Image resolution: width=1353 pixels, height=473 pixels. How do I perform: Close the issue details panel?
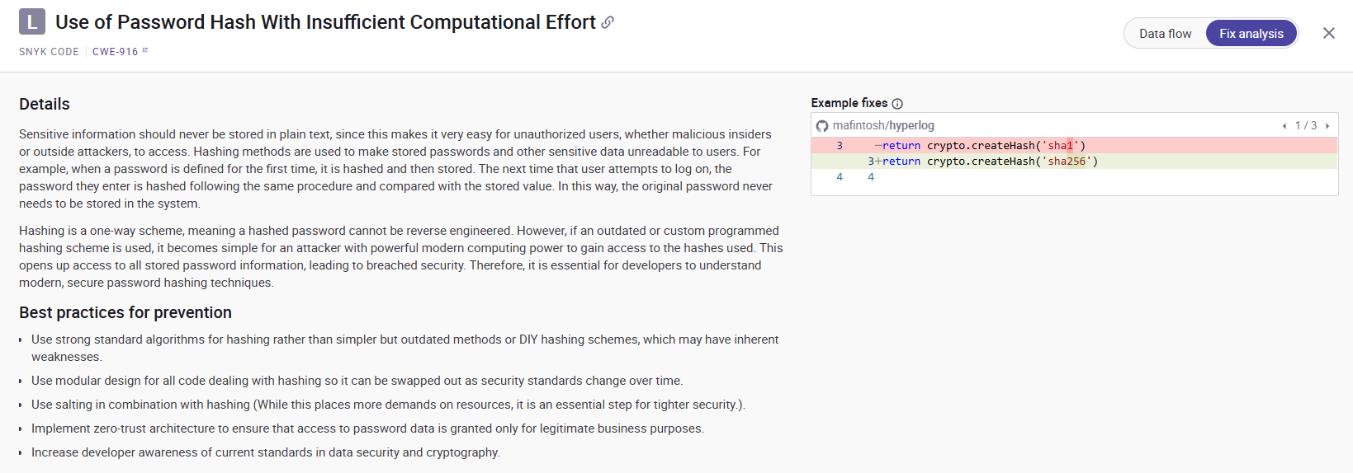[x=1329, y=33]
